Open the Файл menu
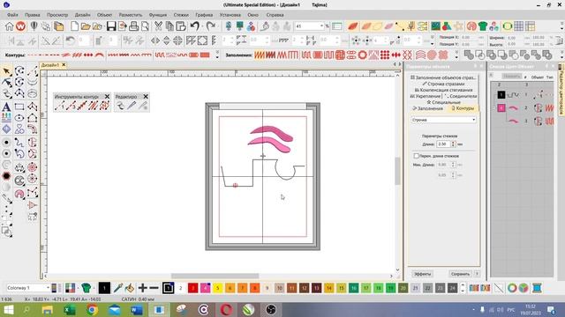565x317 pixels. (x=12, y=15)
